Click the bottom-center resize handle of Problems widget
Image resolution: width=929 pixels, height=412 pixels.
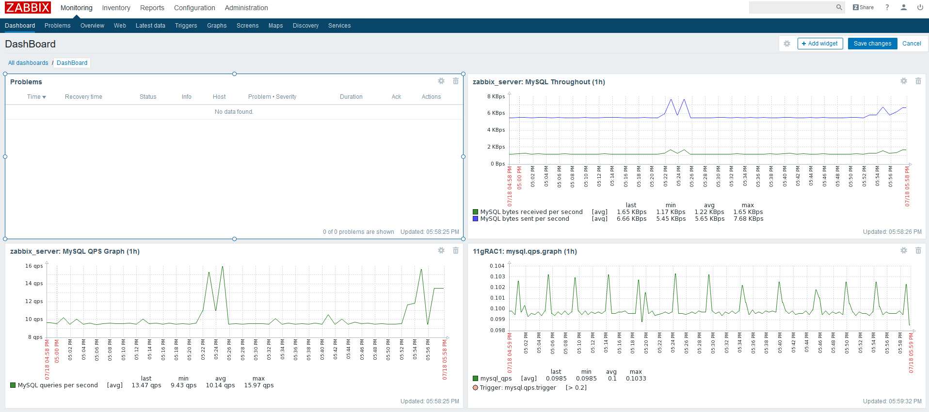(x=234, y=239)
